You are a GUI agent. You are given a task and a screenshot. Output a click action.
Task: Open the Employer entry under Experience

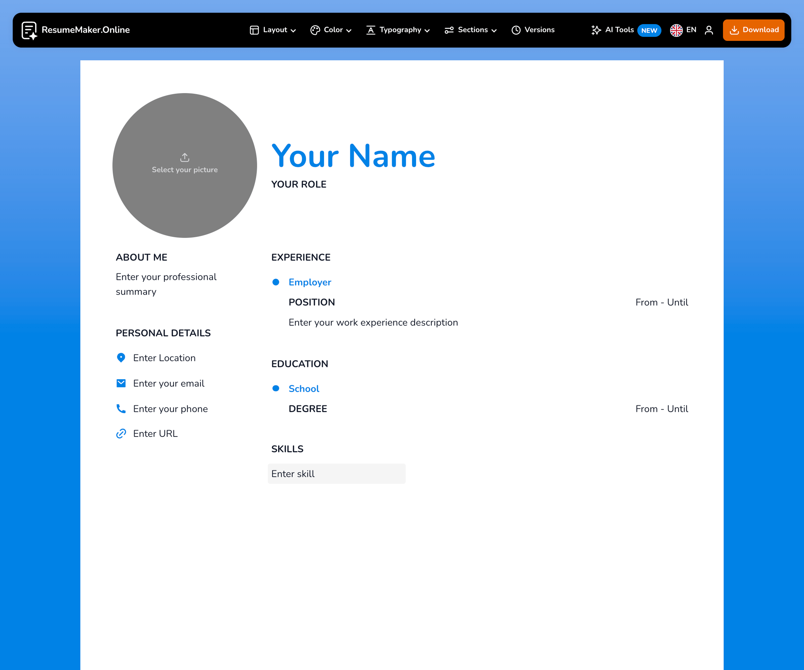coord(310,282)
